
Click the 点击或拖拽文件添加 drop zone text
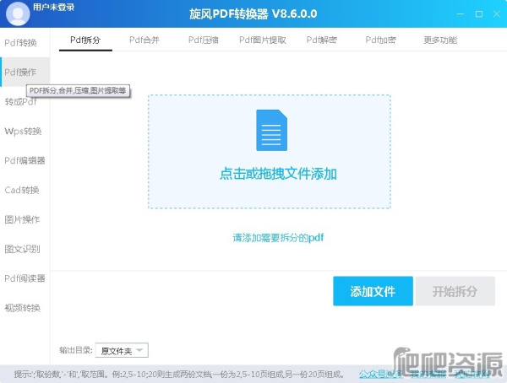(278, 174)
